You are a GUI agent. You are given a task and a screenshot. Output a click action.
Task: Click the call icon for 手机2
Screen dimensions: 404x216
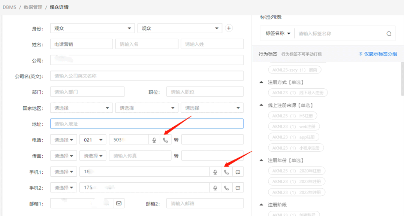[226, 188]
